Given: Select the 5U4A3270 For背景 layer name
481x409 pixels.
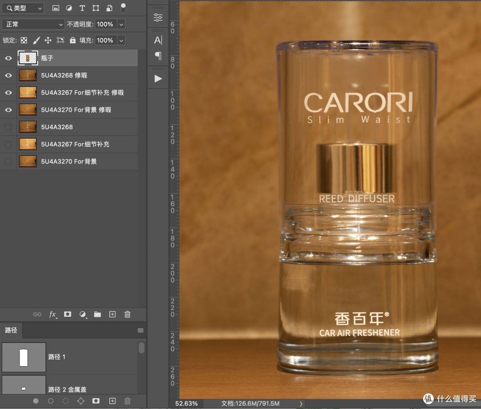Looking at the screenshot, I should tap(69, 161).
